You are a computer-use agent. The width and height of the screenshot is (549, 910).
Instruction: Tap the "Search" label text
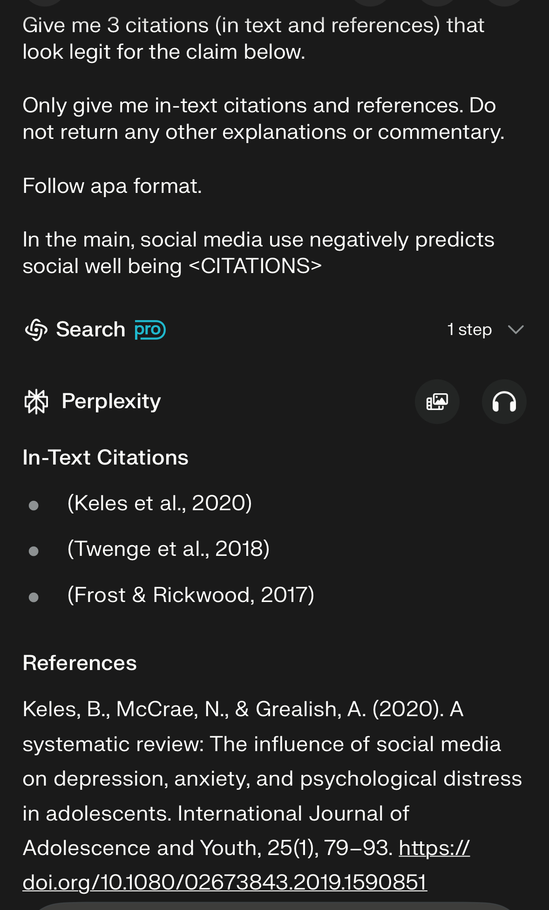click(90, 330)
